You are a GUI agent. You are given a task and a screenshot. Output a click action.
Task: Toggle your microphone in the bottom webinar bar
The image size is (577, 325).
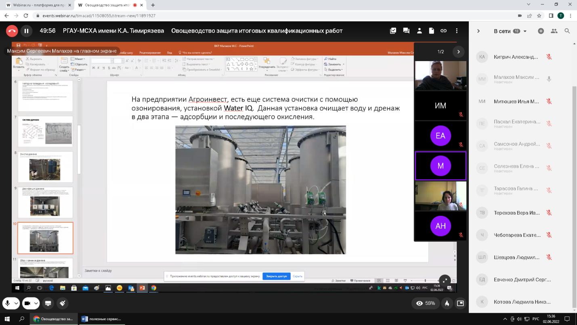(x=7, y=303)
